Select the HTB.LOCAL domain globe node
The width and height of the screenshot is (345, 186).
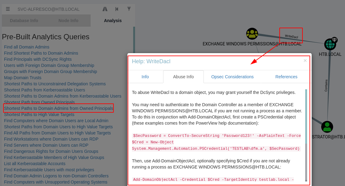tap(330, 44)
